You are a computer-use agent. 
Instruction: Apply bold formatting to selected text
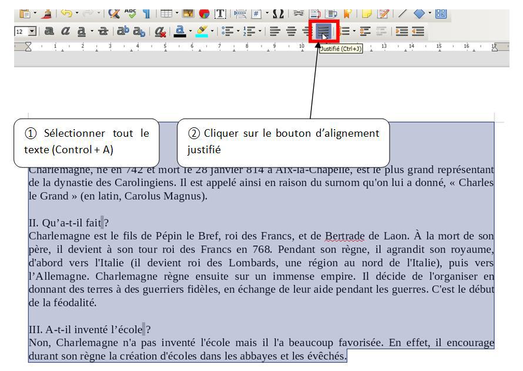click(49, 32)
